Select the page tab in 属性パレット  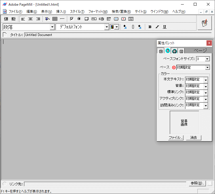[168, 51]
